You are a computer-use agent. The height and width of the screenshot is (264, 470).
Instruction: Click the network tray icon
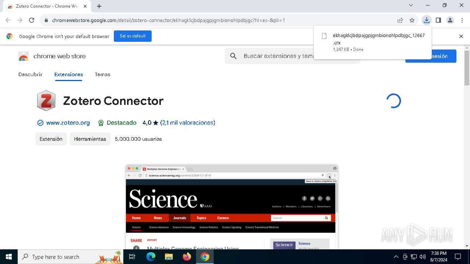pos(414,257)
